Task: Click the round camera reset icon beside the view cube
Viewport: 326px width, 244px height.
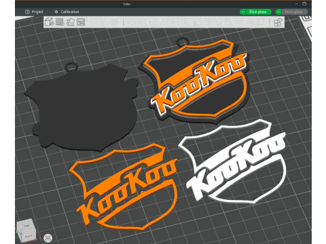Action: click(x=48, y=238)
